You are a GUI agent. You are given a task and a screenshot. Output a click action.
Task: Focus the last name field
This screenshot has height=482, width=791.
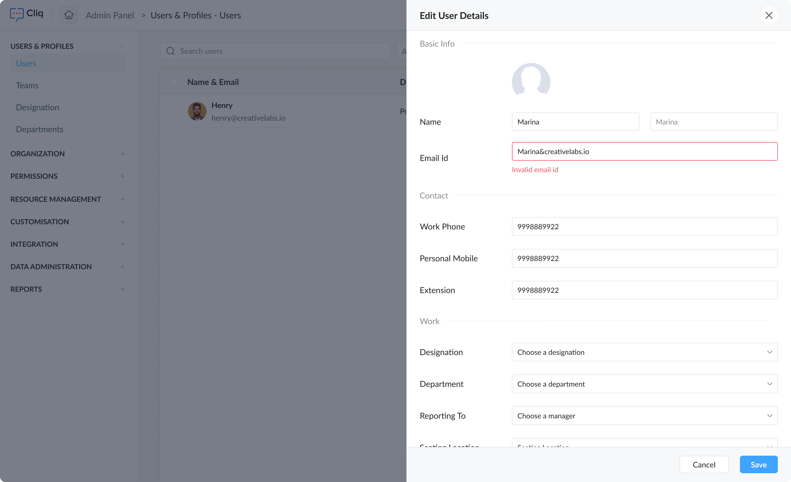[x=714, y=122]
